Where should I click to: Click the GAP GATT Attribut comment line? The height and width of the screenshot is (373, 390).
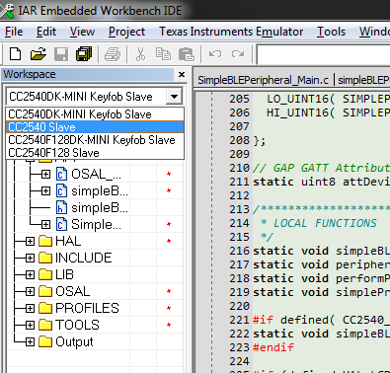pos(321,168)
